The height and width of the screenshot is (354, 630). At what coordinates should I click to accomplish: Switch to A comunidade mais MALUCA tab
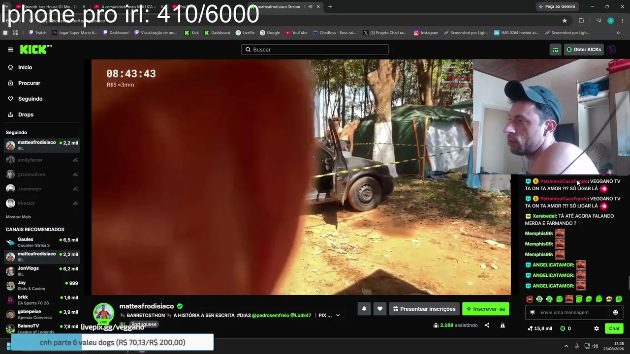pos(129,6)
